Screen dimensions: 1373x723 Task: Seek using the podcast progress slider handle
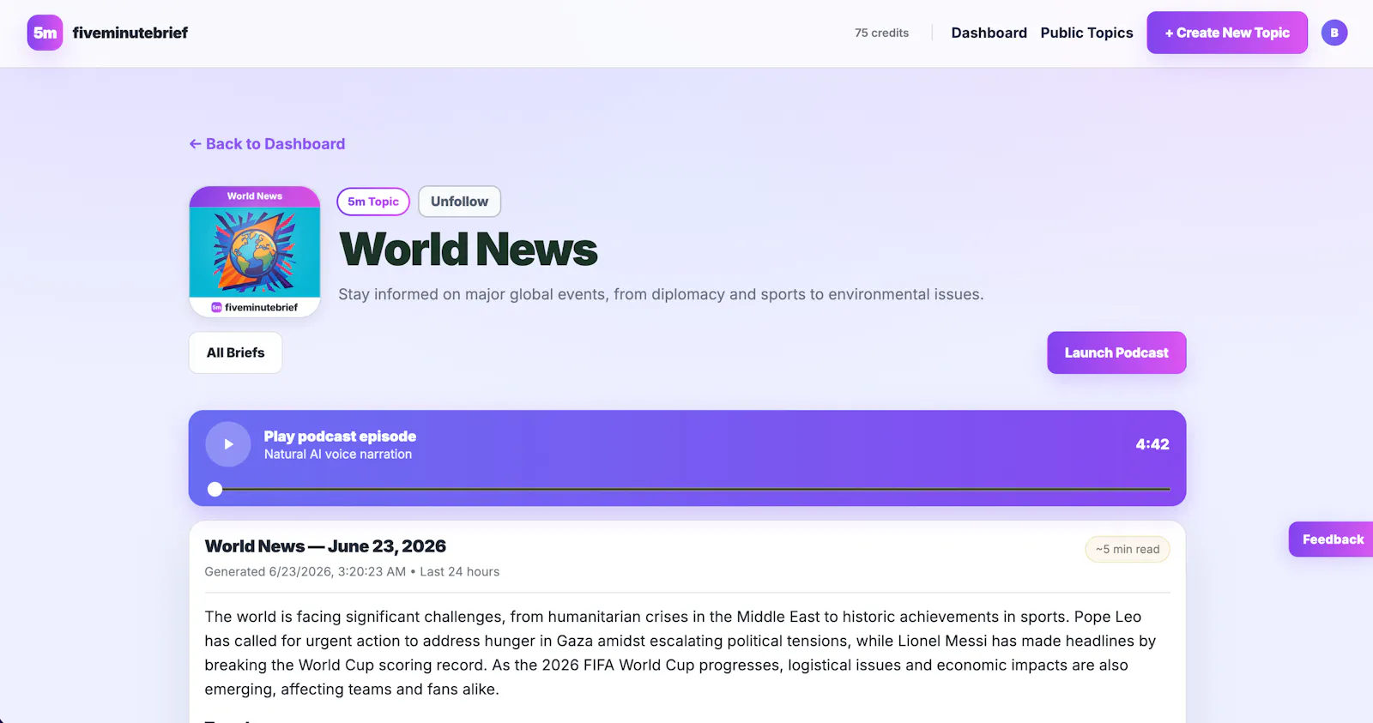pyautogui.click(x=215, y=489)
